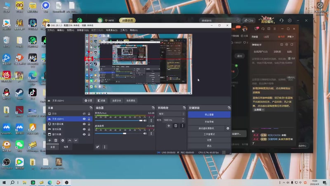This screenshot has height=186, width=330.
Task: Hide the 游戏采集 source
Action: click(84, 129)
